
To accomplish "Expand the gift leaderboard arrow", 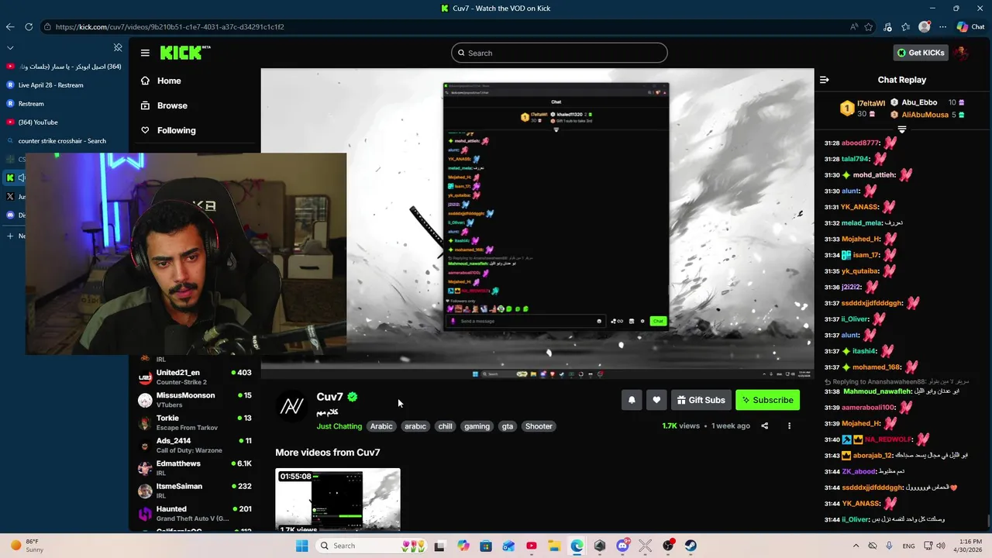I will [901, 129].
